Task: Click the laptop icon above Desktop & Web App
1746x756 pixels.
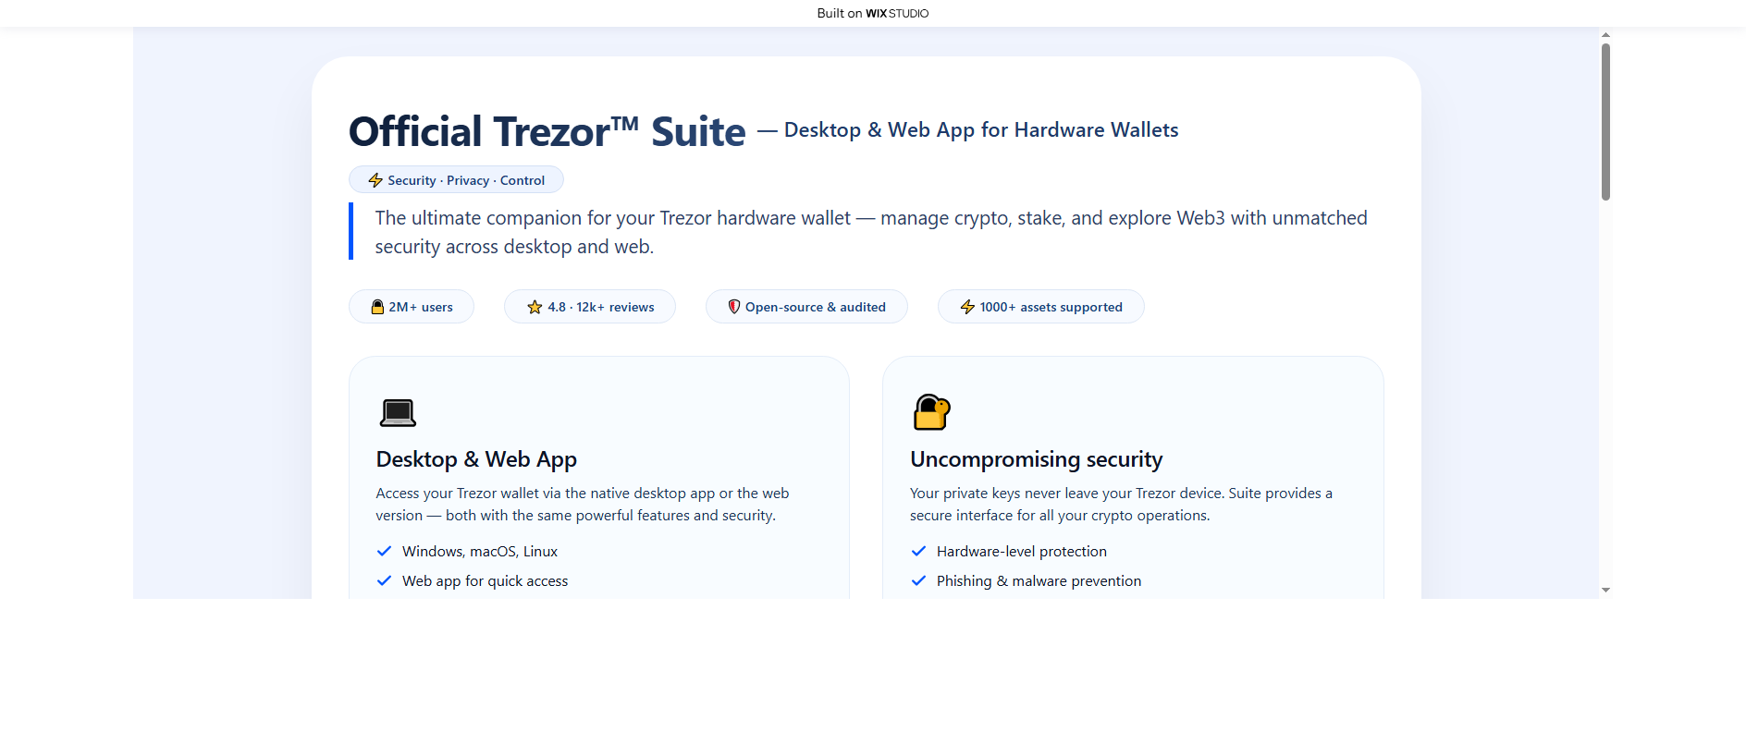Action: click(398, 412)
